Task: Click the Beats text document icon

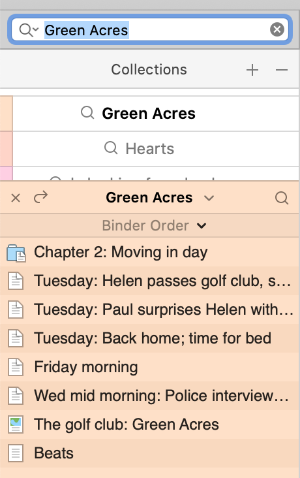Action: 16,453
